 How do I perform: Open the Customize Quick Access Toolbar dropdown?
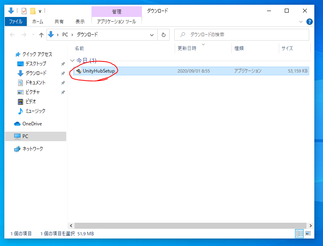pyautogui.click(x=40, y=11)
